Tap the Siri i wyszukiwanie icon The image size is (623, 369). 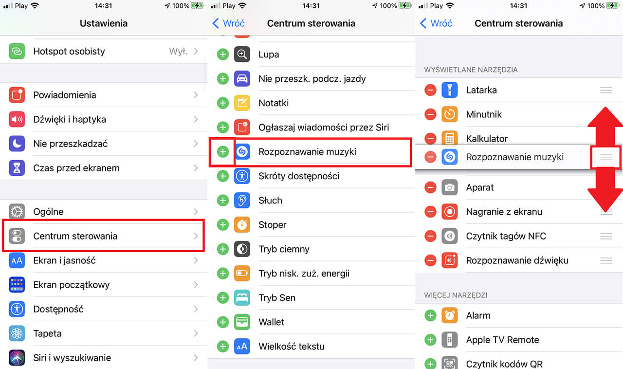(x=17, y=358)
